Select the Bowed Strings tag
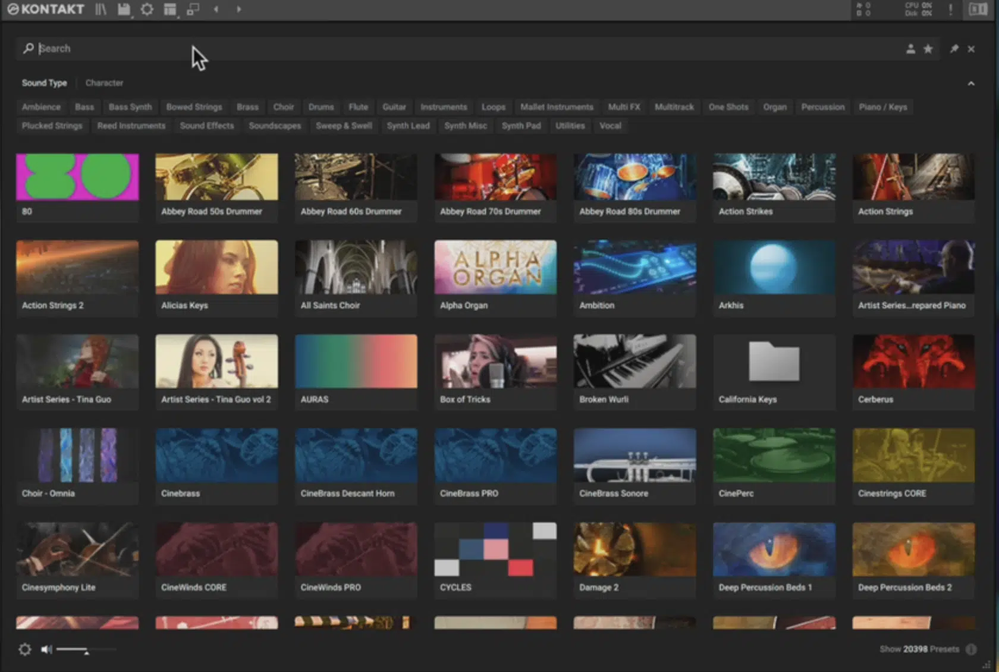The width and height of the screenshot is (999, 672). (194, 107)
